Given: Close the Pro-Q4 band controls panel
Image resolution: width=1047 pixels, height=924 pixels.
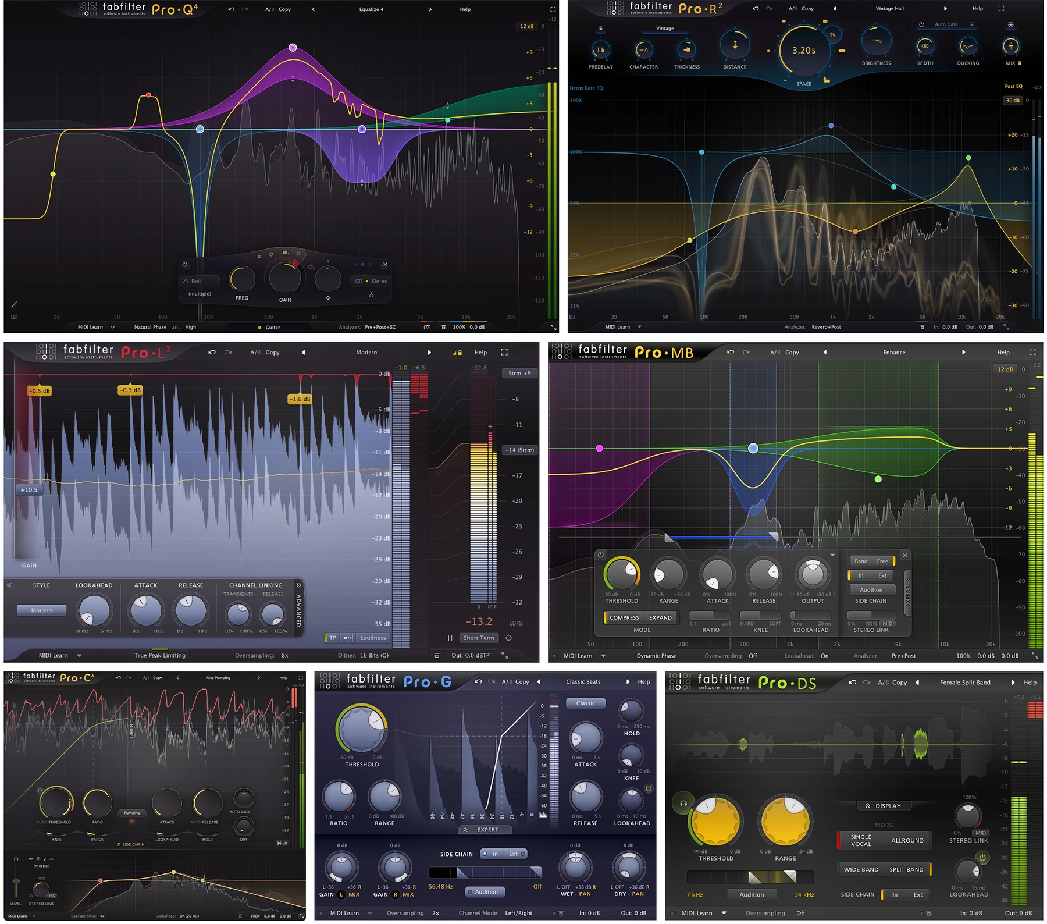Looking at the screenshot, I should coord(385,265).
